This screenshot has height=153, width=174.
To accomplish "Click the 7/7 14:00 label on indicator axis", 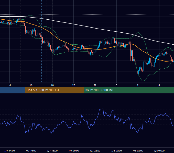I will pos(9,150).
